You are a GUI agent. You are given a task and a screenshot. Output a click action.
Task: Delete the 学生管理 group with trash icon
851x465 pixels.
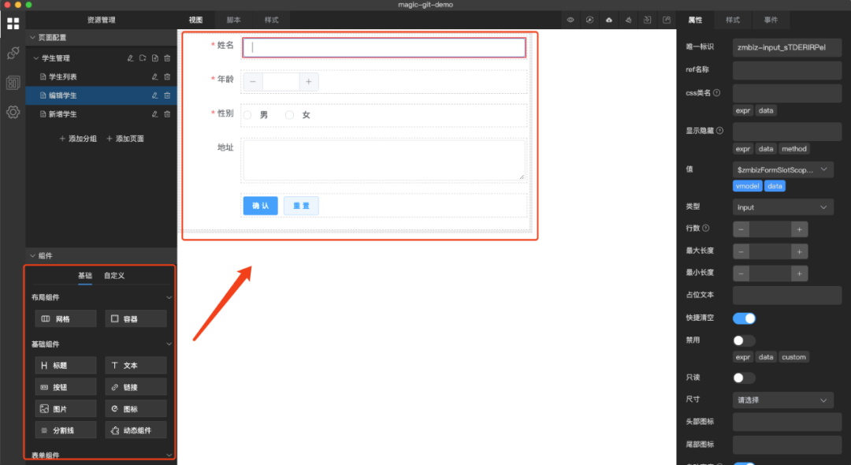[167, 58]
